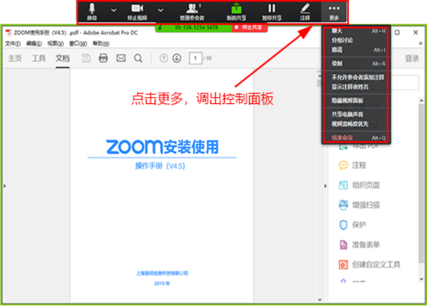Click document scrollbar up arrow
The image size is (427, 306).
320,76
